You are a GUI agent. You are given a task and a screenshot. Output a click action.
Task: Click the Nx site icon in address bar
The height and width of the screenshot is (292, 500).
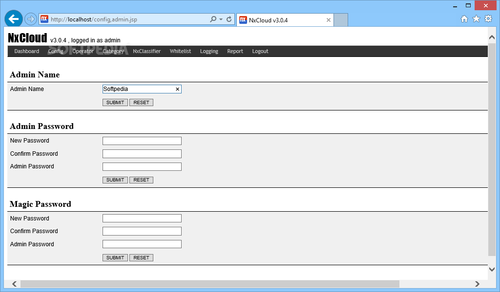pyautogui.click(x=44, y=19)
